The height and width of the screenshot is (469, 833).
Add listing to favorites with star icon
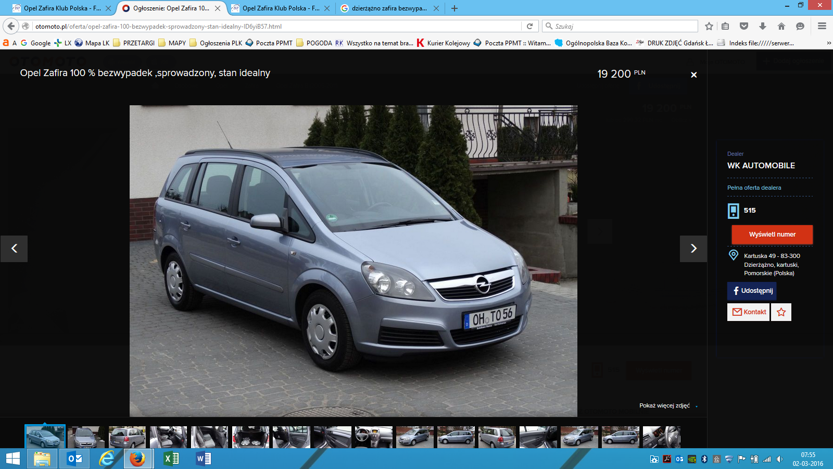tap(781, 312)
